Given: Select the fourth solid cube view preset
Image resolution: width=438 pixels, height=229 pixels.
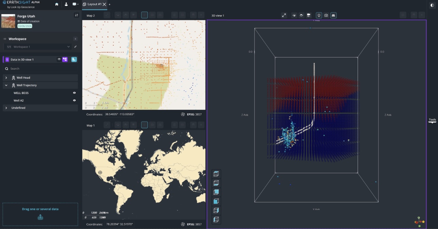Looking at the screenshot, I should pos(216,201).
